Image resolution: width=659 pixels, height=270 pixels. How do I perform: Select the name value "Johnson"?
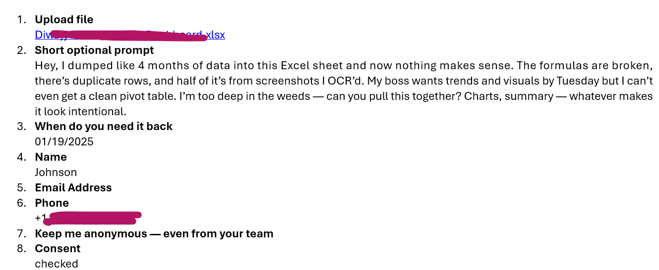point(56,173)
